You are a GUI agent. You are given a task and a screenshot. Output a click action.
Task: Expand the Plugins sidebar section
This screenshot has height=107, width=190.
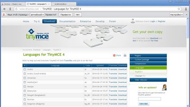pyautogui.click(x=148, y=56)
